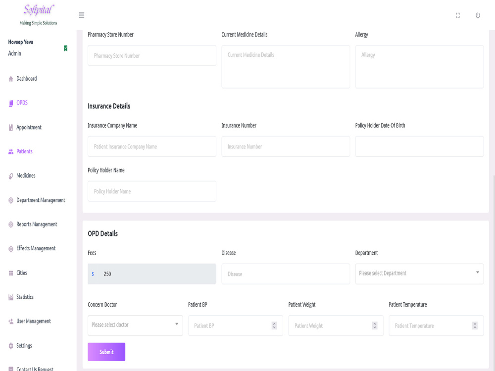Click the Reports Management icon
Image resolution: width=495 pixels, height=371 pixels.
11,224
